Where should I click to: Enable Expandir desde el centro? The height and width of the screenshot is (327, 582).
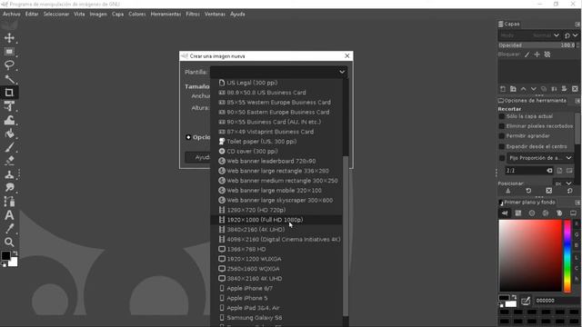[502, 146]
